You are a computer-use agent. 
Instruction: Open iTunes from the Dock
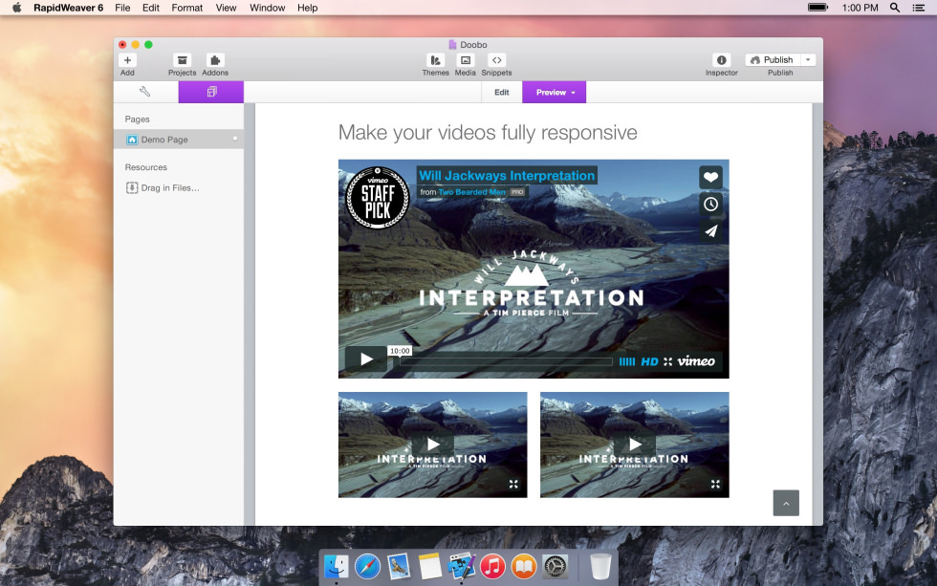(x=492, y=566)
